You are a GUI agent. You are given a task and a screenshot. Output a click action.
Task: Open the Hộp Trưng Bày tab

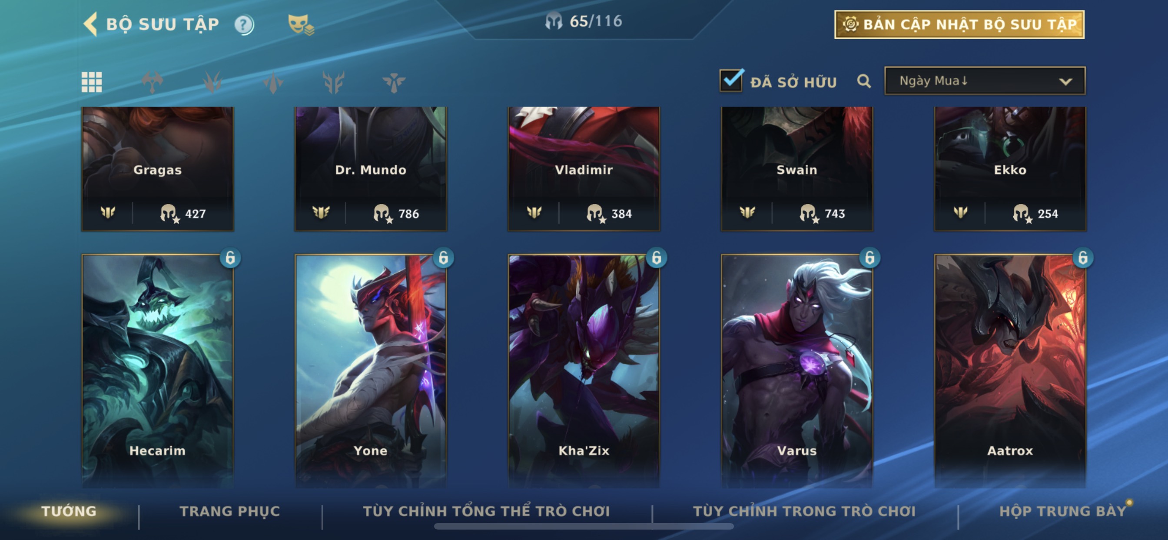point(1063,511)
